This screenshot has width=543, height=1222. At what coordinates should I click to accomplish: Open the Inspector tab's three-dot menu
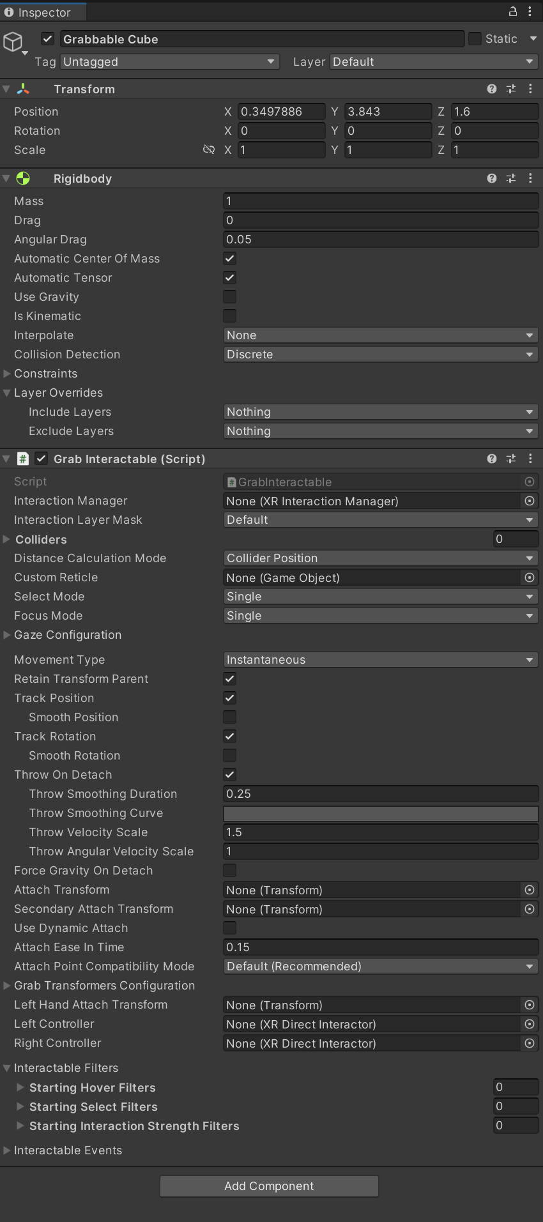click(x=530, y=11)
